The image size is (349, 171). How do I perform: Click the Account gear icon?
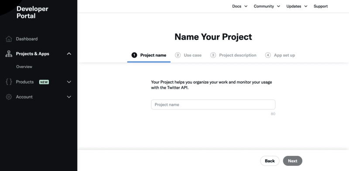point(9,97)
